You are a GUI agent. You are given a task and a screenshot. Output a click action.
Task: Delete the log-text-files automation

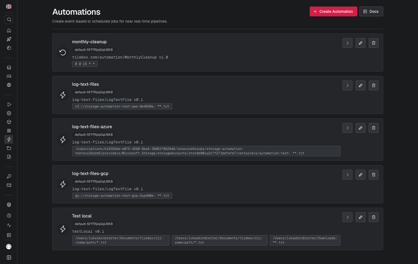[374, 85]
